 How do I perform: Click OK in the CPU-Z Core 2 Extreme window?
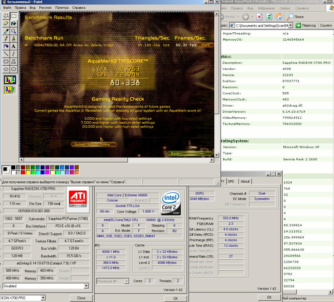coord(176,298)
